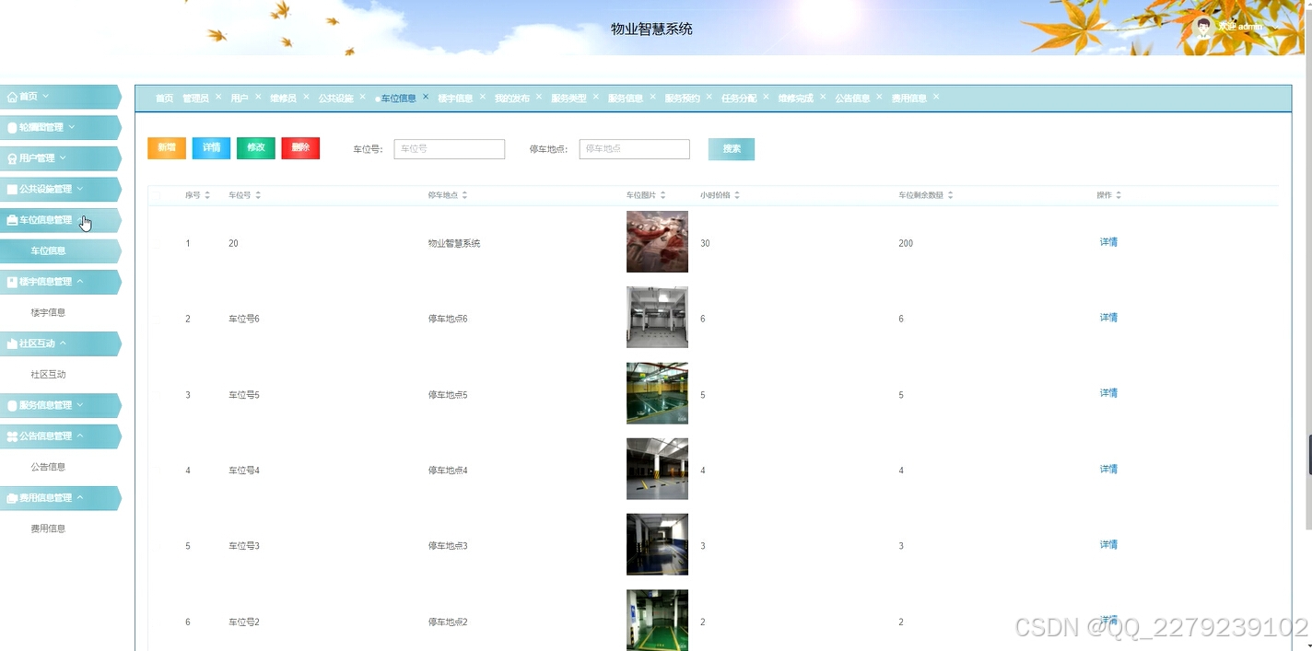Click the home icon beside 首页
1312x651 pixels.
coord(11,96)
